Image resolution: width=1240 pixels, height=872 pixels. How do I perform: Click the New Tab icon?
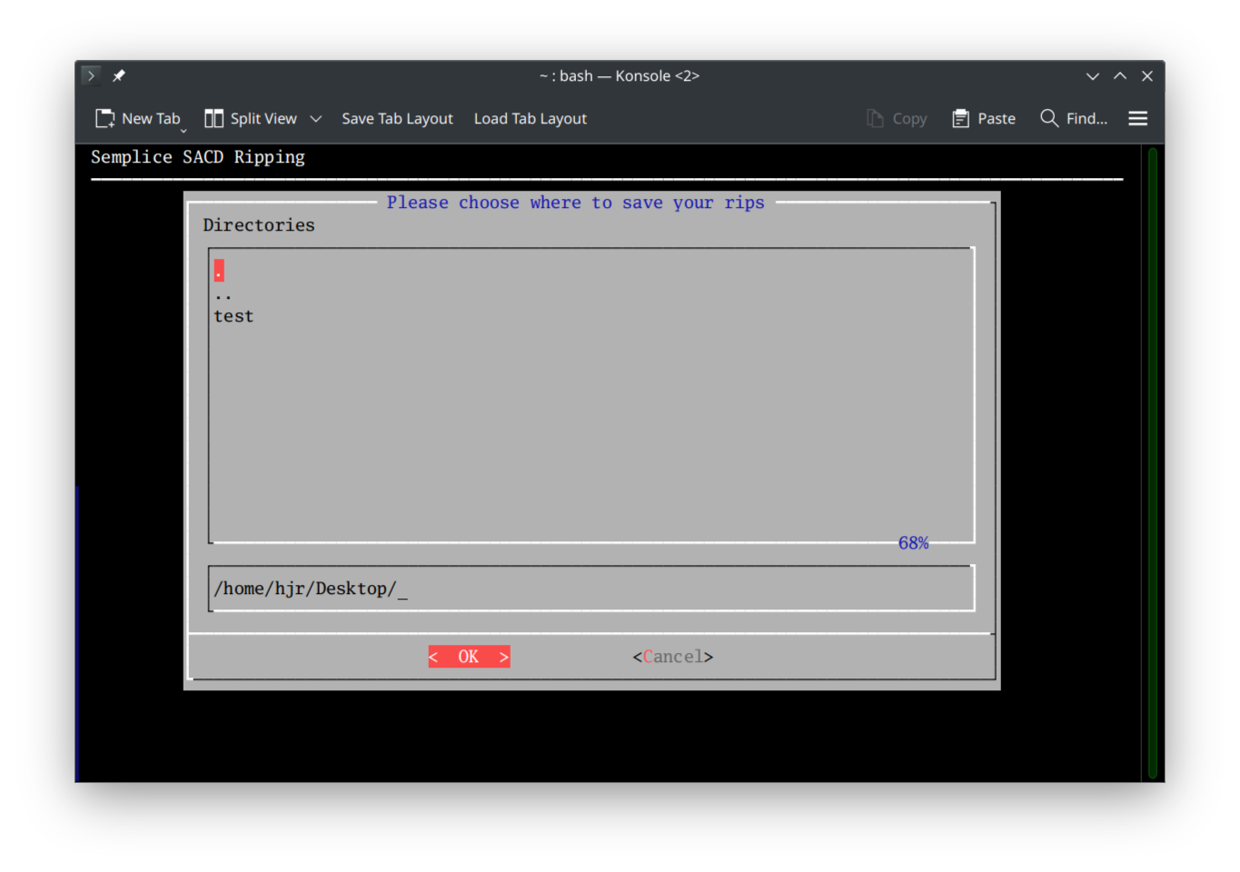pyautogui.click(x=104, y=118)
